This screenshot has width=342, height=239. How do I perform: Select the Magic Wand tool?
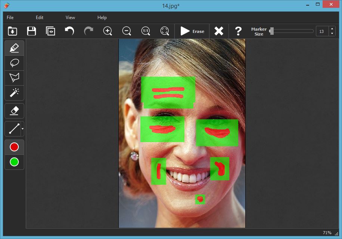coord(14,93)
